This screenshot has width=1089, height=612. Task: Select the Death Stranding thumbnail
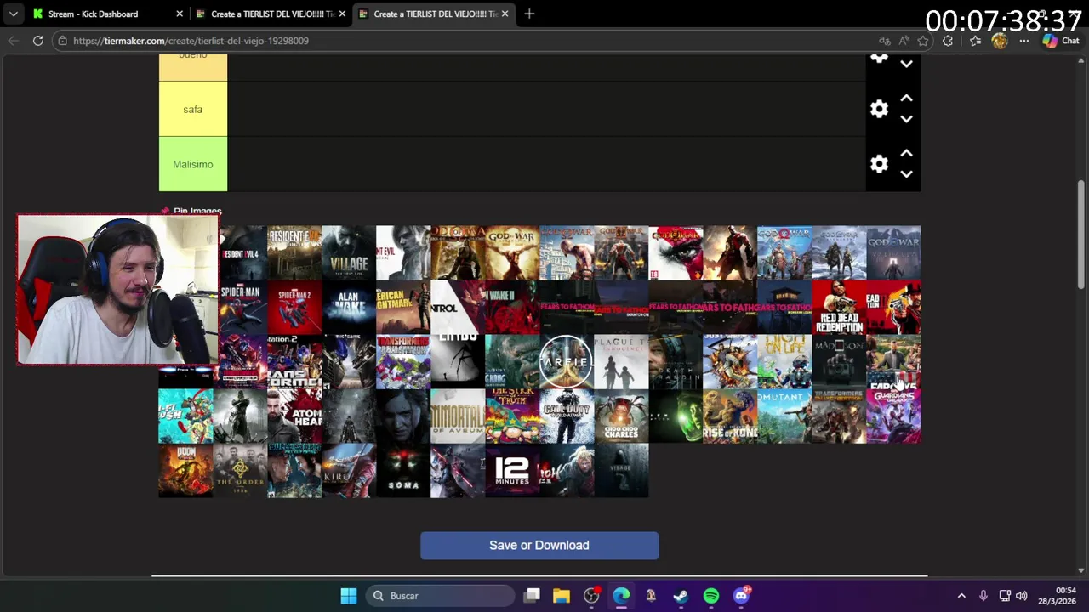click(676, 361)
